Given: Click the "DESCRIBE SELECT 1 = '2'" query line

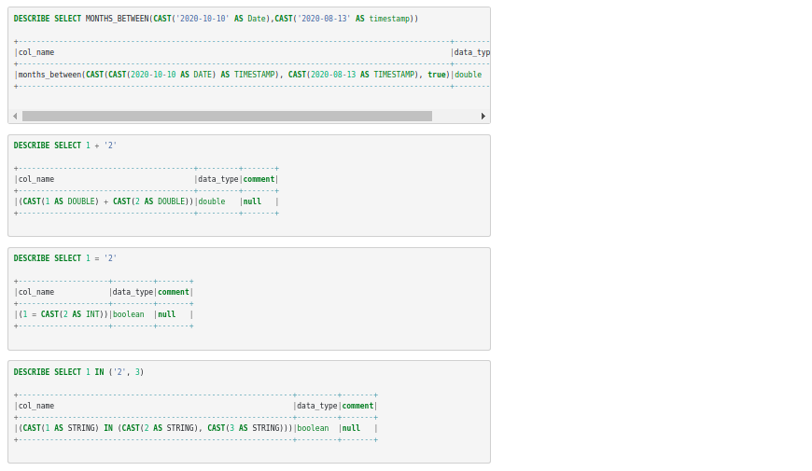Looking at the screenshot, I should [65, 258].
